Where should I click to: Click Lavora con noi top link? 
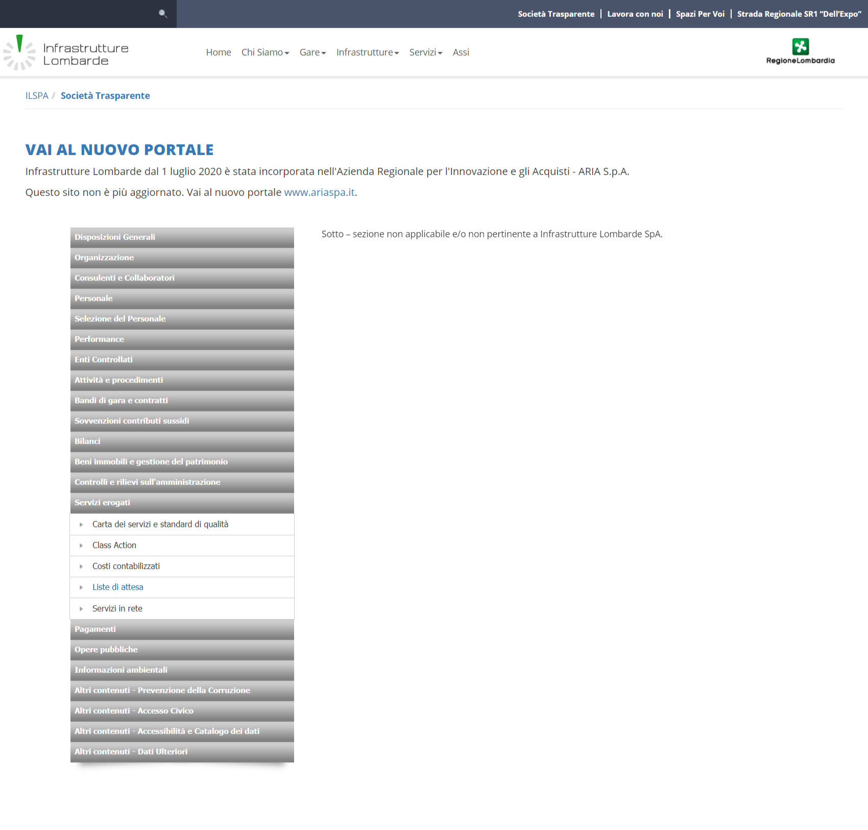[x=635, y=14]
